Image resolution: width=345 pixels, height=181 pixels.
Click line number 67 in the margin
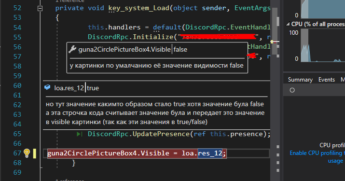pos(17,153)
